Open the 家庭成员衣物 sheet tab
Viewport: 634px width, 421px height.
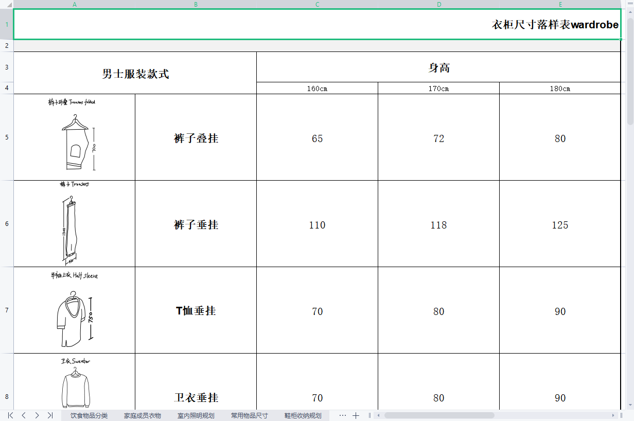[x=143, y=415]
